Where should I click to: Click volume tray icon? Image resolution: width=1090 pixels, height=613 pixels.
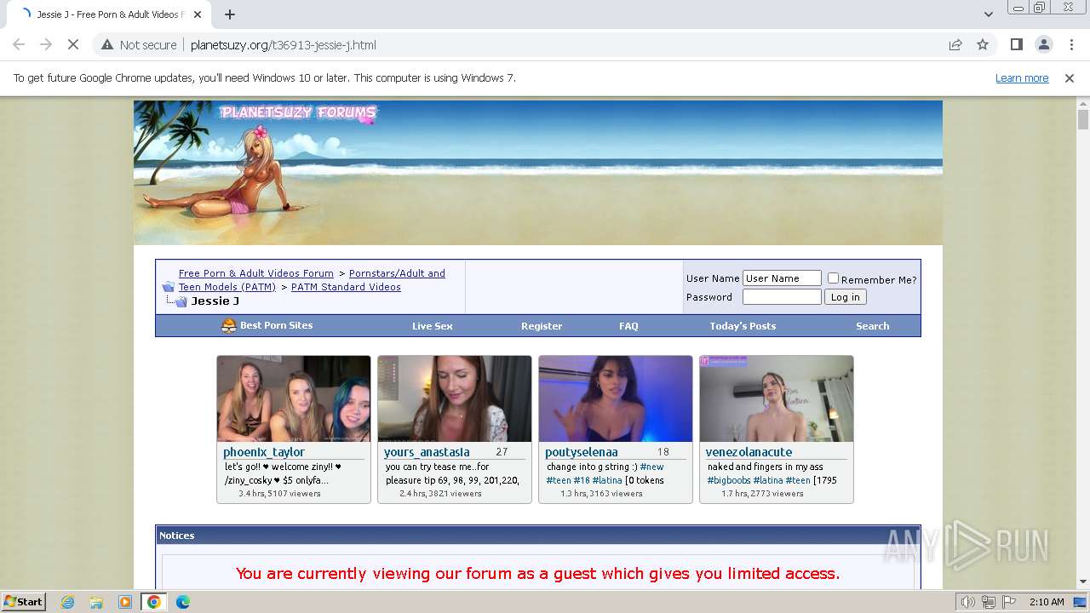(x=968, y=602)
